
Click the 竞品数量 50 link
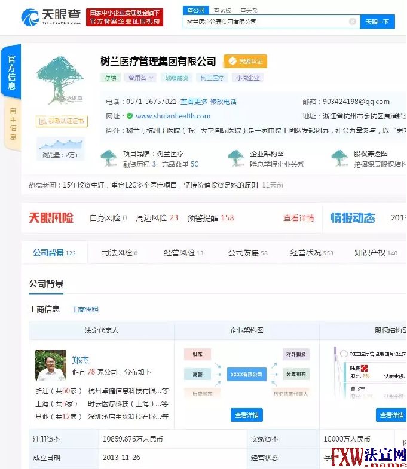tap(180, 164)
